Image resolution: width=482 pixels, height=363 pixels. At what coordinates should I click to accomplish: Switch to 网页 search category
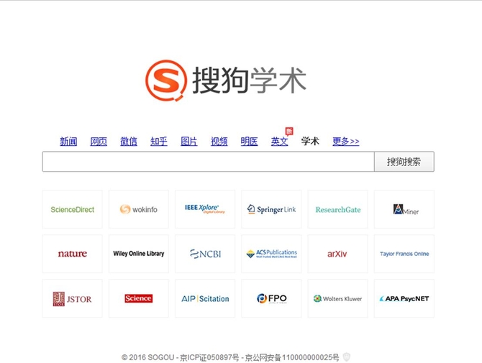[x=99, y=142]
